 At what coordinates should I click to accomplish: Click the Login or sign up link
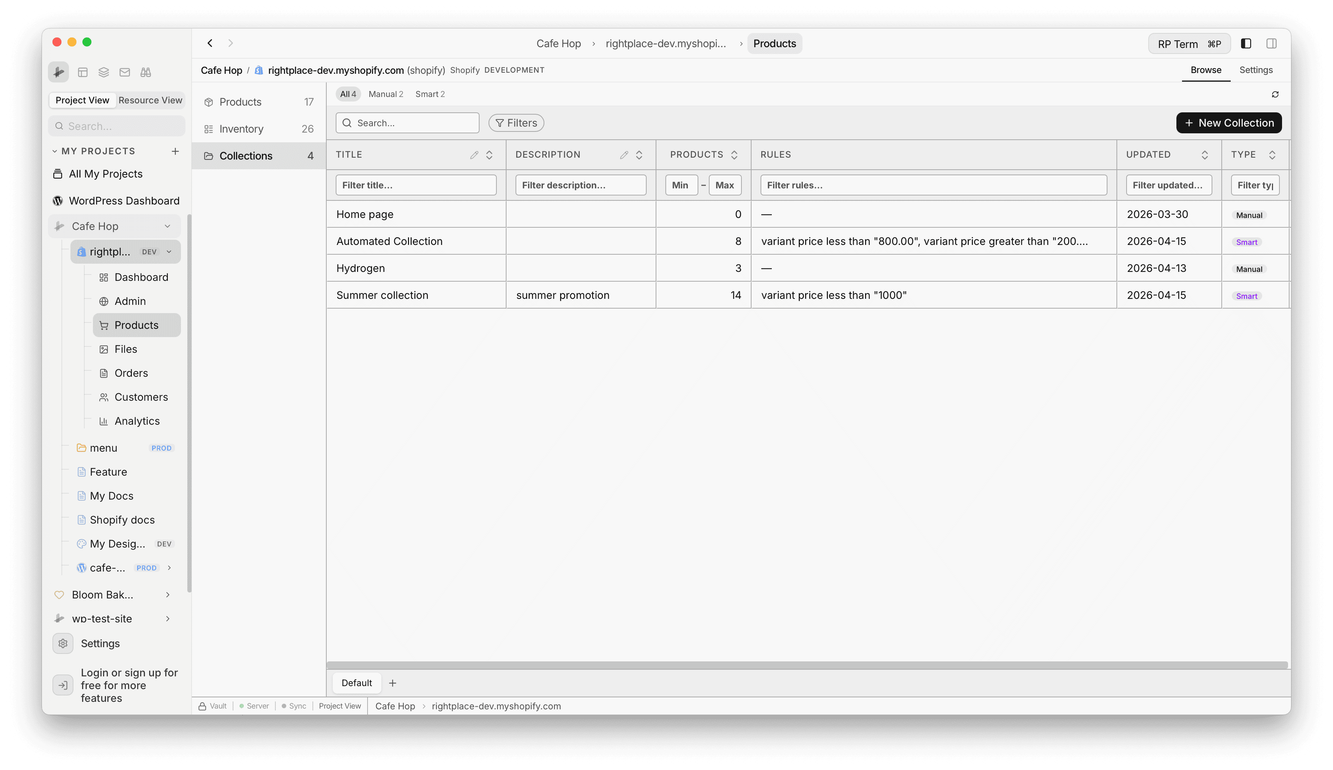click(x=130, y=685)
